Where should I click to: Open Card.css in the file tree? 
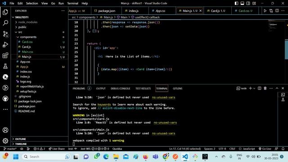(27, 42)
